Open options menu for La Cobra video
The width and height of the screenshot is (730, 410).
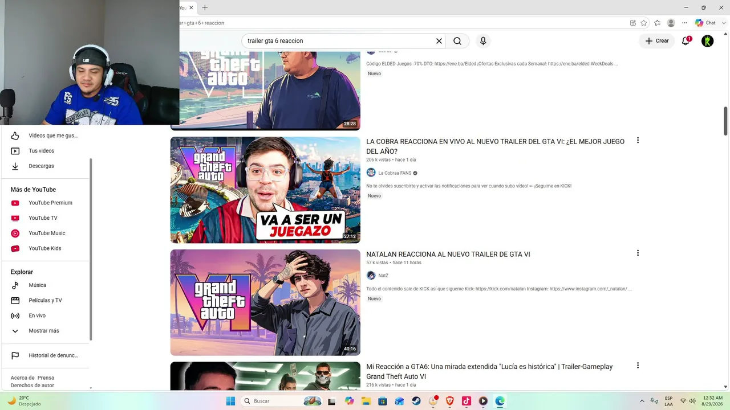(638, 140)
